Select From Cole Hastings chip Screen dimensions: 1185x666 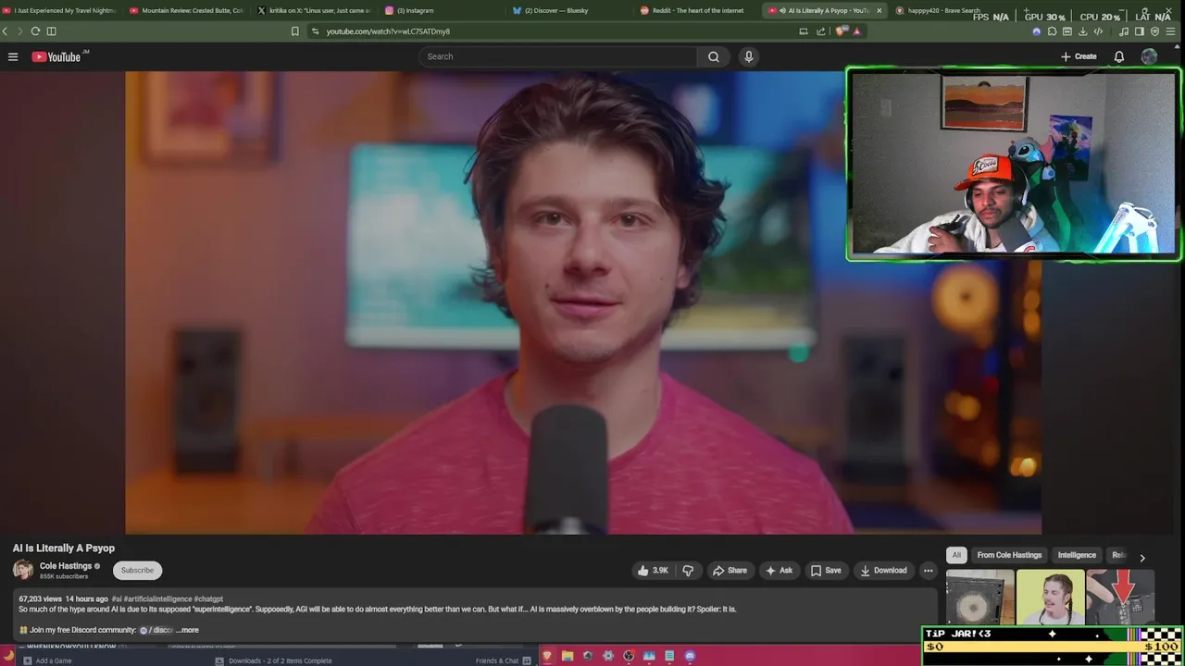pos(1009,555)
